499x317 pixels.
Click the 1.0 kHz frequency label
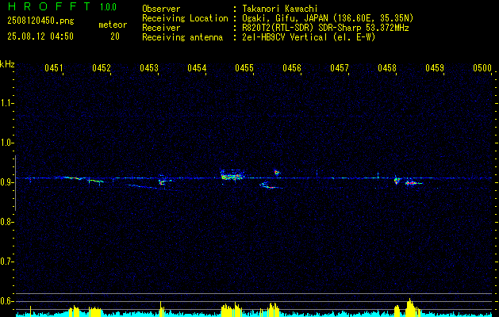(x=6, y=143)
